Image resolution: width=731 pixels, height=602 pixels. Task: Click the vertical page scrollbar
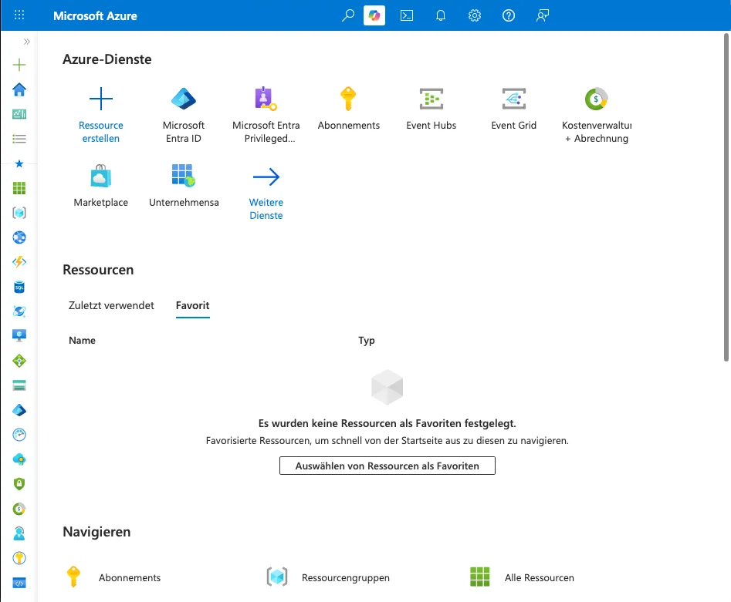726,197
